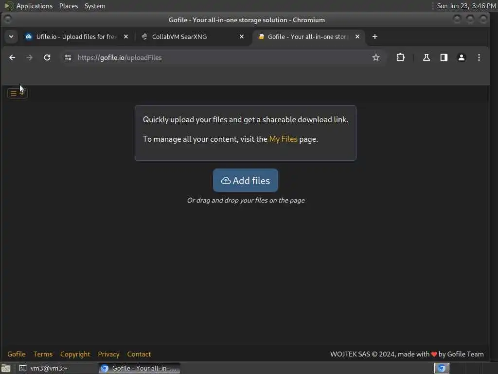Viewport: 498px width, 374px height.
Task: Open the Contact footer link
Action: [x=139, y=354]
